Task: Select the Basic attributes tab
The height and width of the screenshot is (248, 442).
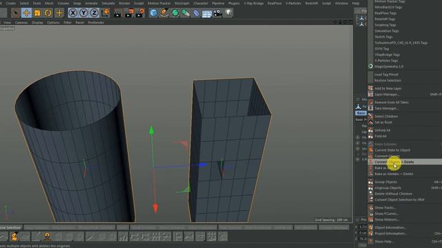Action: 361,113
